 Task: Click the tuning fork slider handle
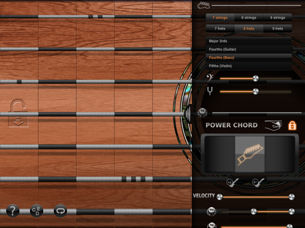click(255, 91)
